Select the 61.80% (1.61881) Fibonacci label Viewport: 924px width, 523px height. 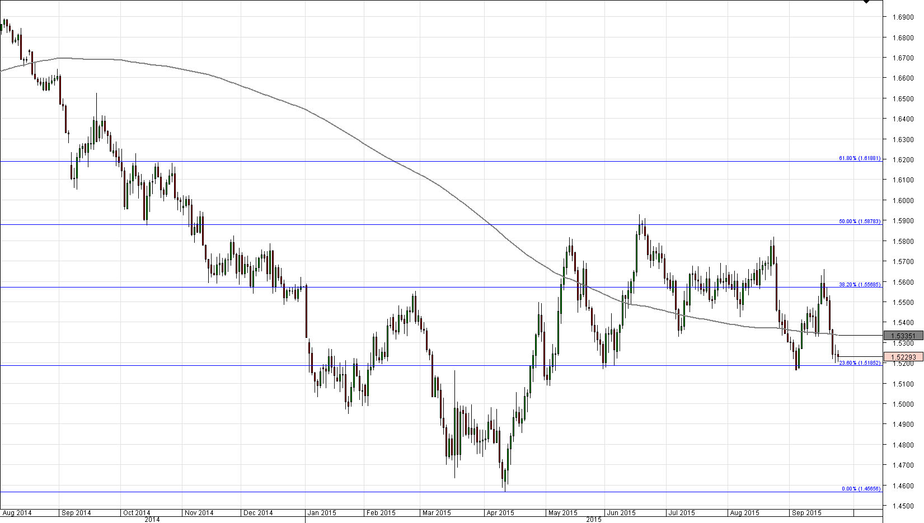coord(860,158)
